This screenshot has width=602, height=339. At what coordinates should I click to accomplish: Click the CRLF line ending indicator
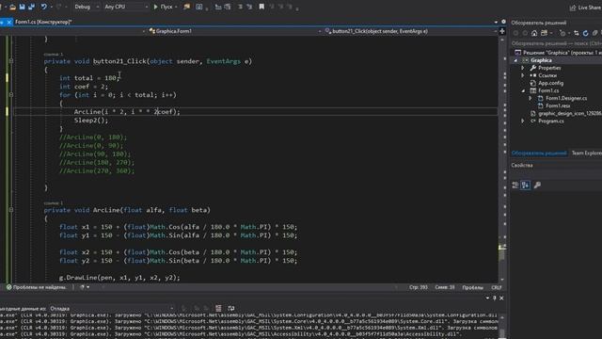497,287
